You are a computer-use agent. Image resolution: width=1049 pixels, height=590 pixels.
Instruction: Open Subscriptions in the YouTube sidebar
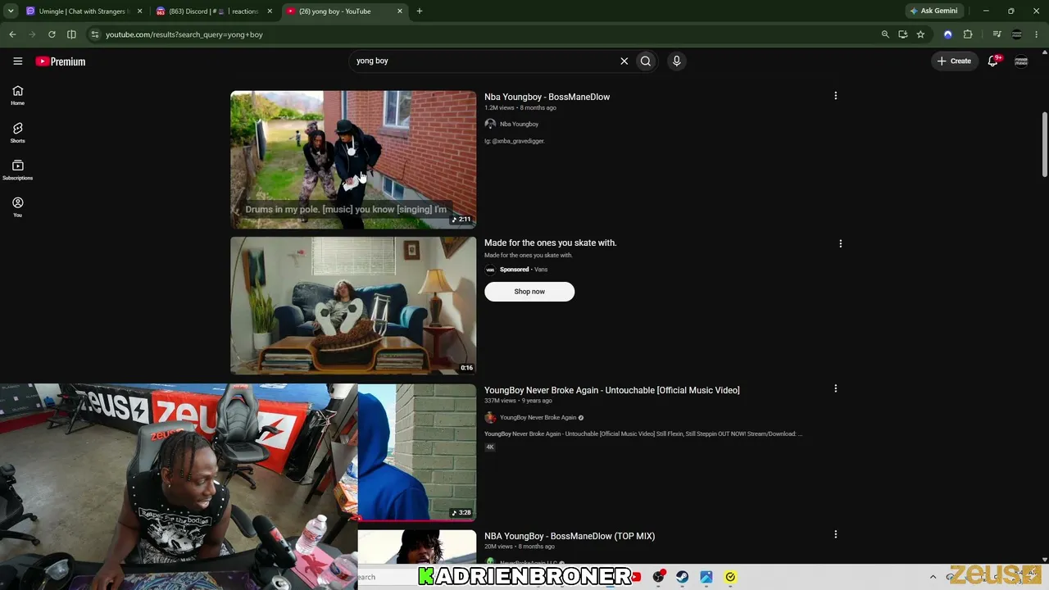17,170
